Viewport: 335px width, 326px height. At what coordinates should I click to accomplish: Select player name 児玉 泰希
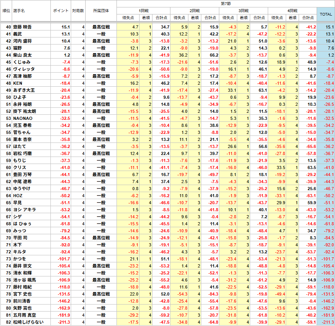[x=22, y=125]
